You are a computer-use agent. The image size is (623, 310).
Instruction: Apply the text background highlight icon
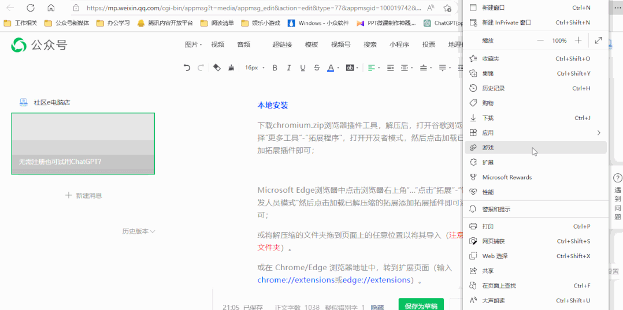click(350, 68)
